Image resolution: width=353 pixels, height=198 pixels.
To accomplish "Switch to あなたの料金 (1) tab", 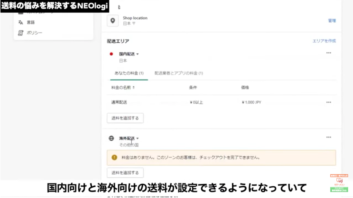I will [x=129, y=73].
